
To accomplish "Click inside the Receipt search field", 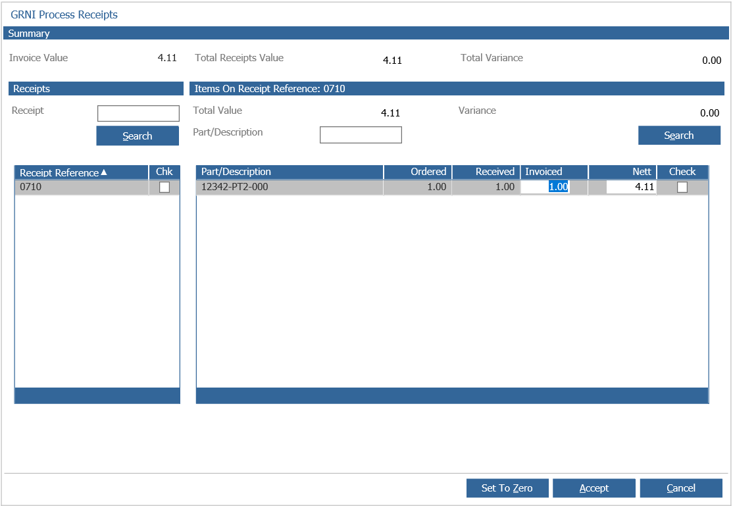I will click(138, 113).
